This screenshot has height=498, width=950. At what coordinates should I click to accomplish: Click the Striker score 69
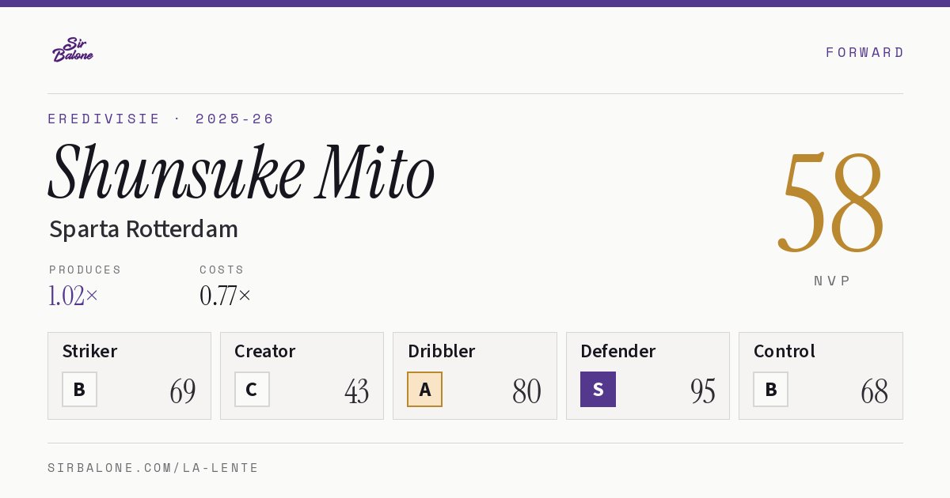tap(183, 391)
